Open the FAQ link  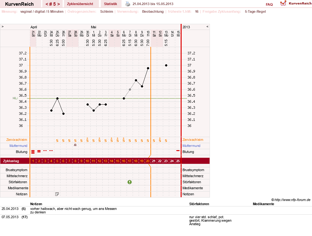(x=269, y=4)
